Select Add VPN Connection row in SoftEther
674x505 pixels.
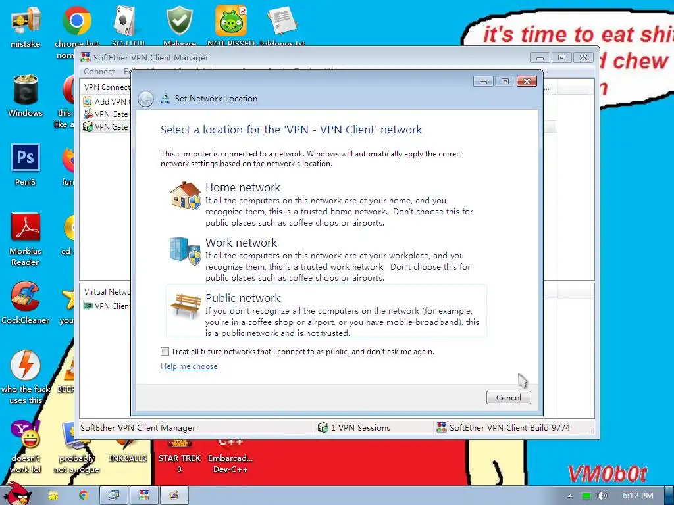(x=106, y=102)
